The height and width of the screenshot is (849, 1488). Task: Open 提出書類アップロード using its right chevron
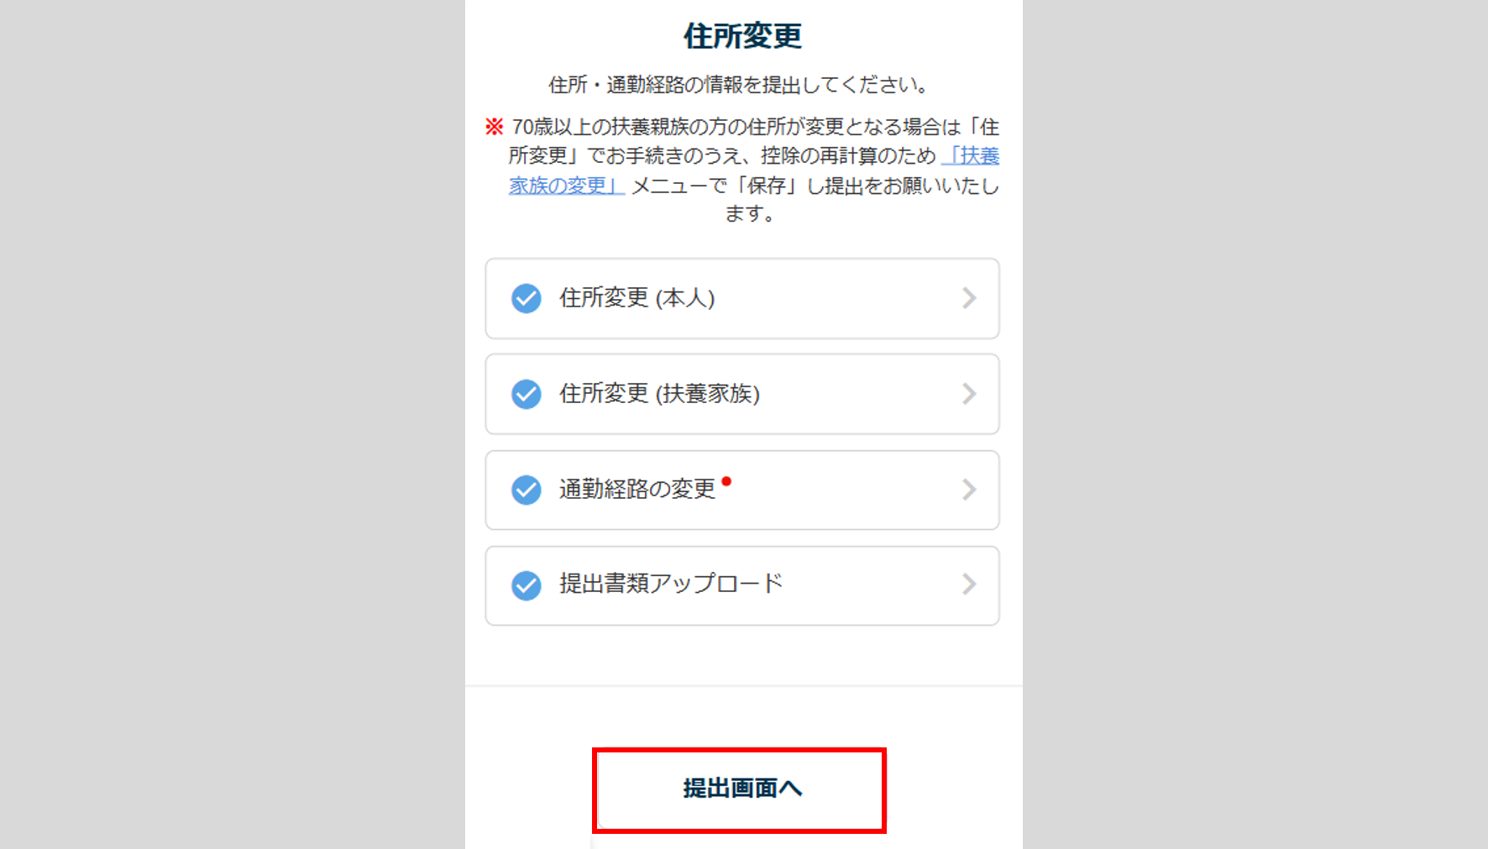tap(969, 584)
